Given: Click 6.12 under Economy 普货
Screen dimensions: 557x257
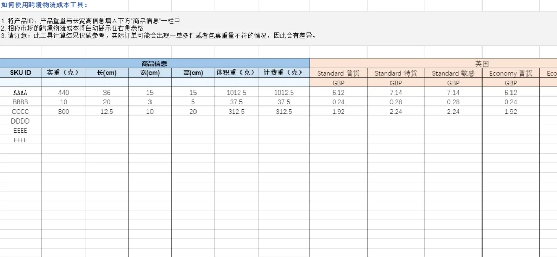Looking at the screenshot, I should (511, 92).
